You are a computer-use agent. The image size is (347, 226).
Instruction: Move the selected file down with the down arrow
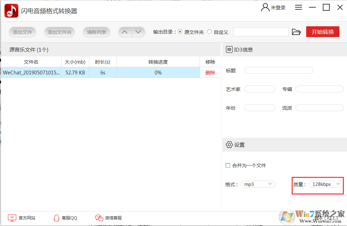coord(138,31)
